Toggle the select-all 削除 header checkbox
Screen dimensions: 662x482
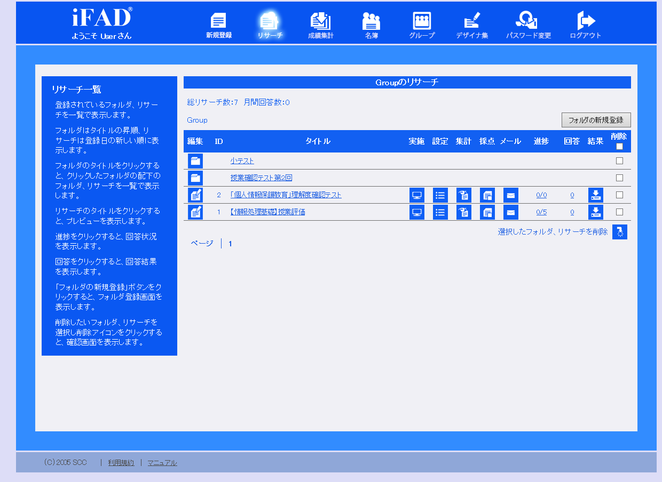619,147
